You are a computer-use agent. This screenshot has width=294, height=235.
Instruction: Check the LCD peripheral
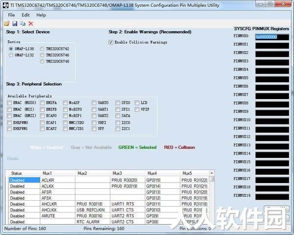pos(137,103)
